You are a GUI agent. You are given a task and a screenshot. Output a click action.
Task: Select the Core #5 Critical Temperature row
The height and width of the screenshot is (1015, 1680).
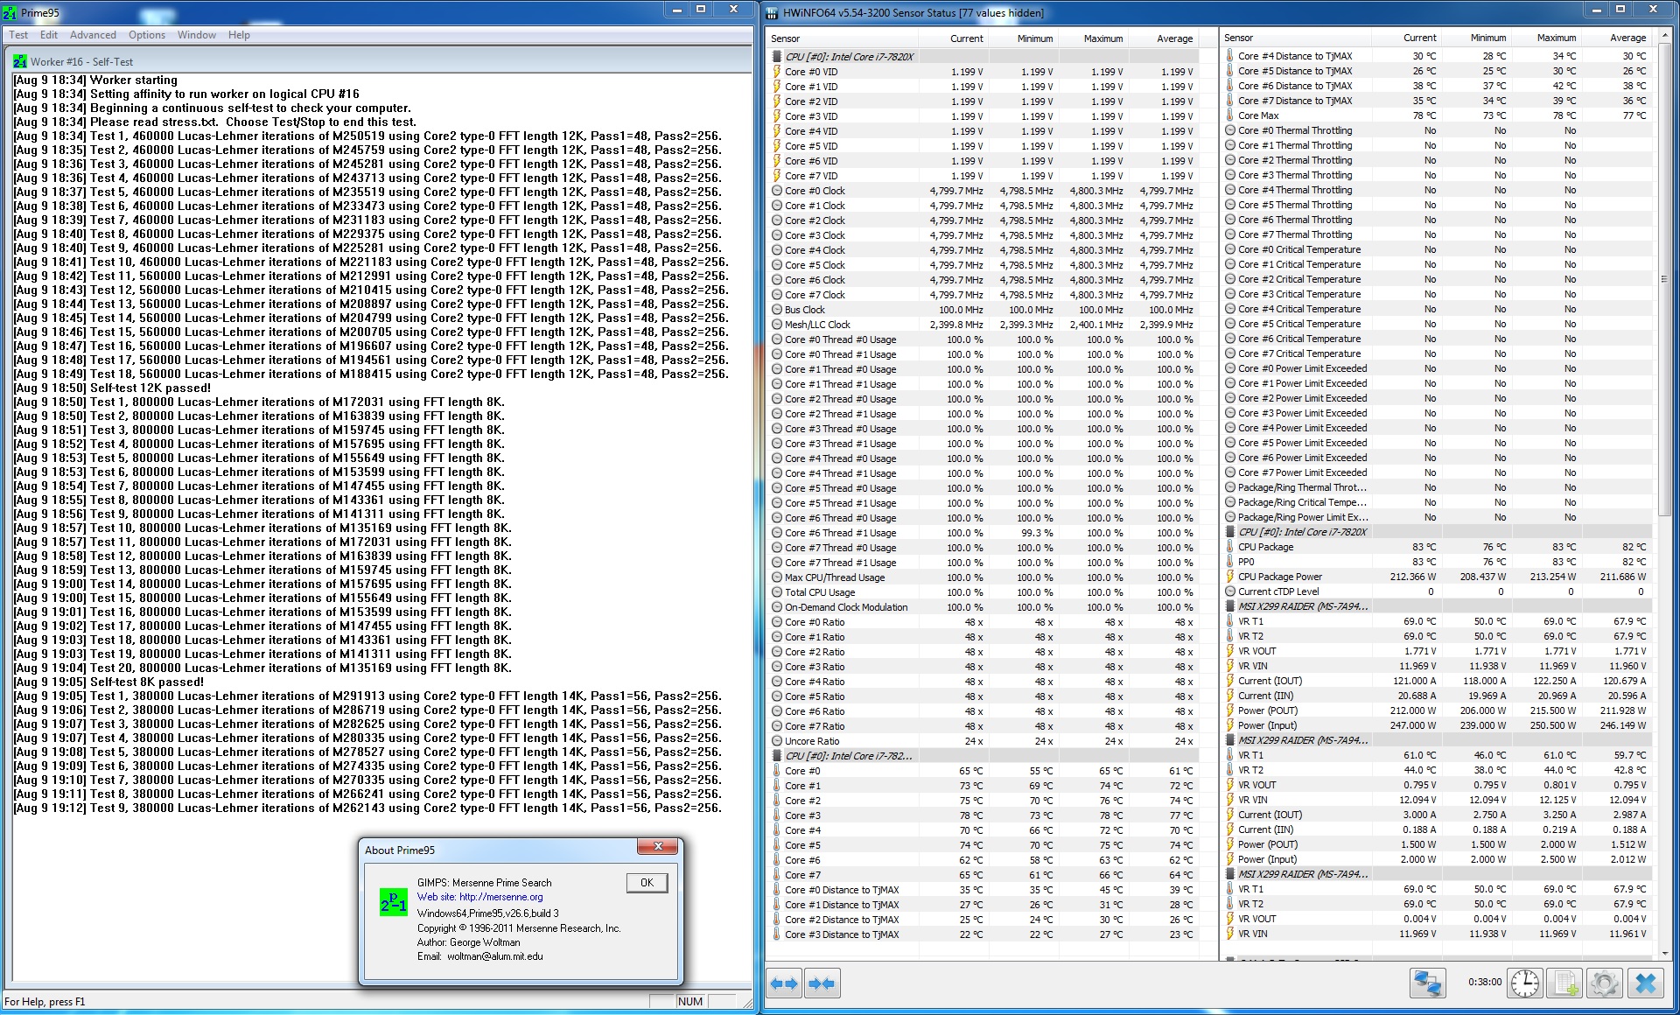pyautogui.click(x=1437, y=324)
